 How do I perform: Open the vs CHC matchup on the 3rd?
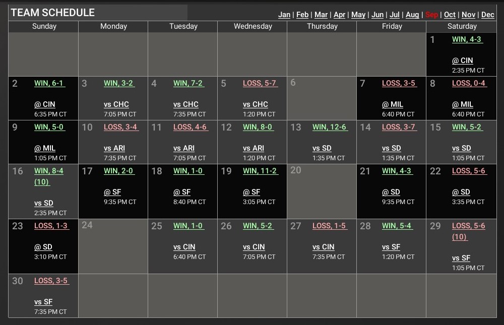point(116,104)
